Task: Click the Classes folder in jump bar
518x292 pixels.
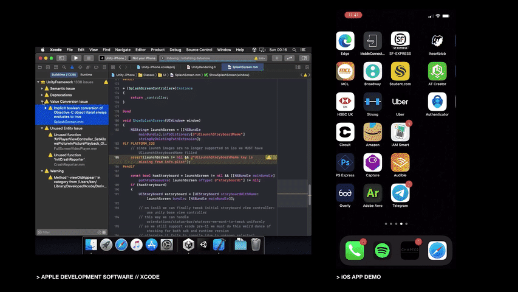Action: point(146,75)
